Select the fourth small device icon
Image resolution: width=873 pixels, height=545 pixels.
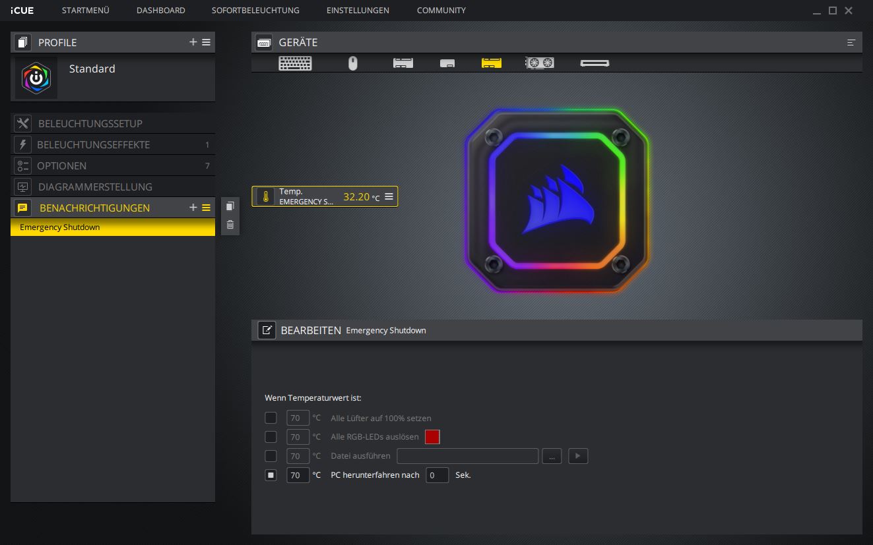447,63
